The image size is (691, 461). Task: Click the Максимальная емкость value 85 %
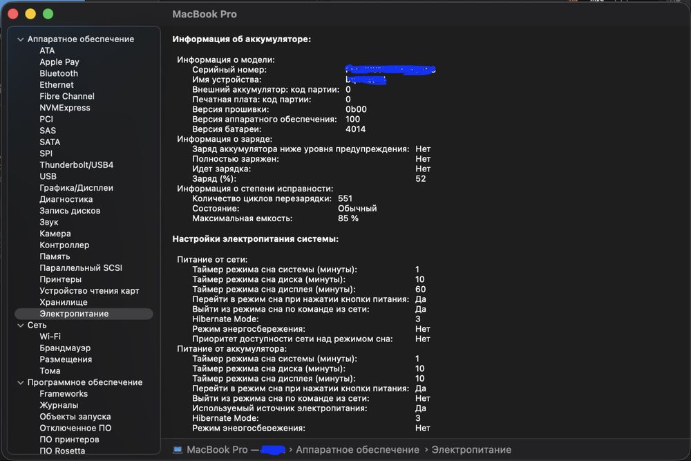coord(348,218)
